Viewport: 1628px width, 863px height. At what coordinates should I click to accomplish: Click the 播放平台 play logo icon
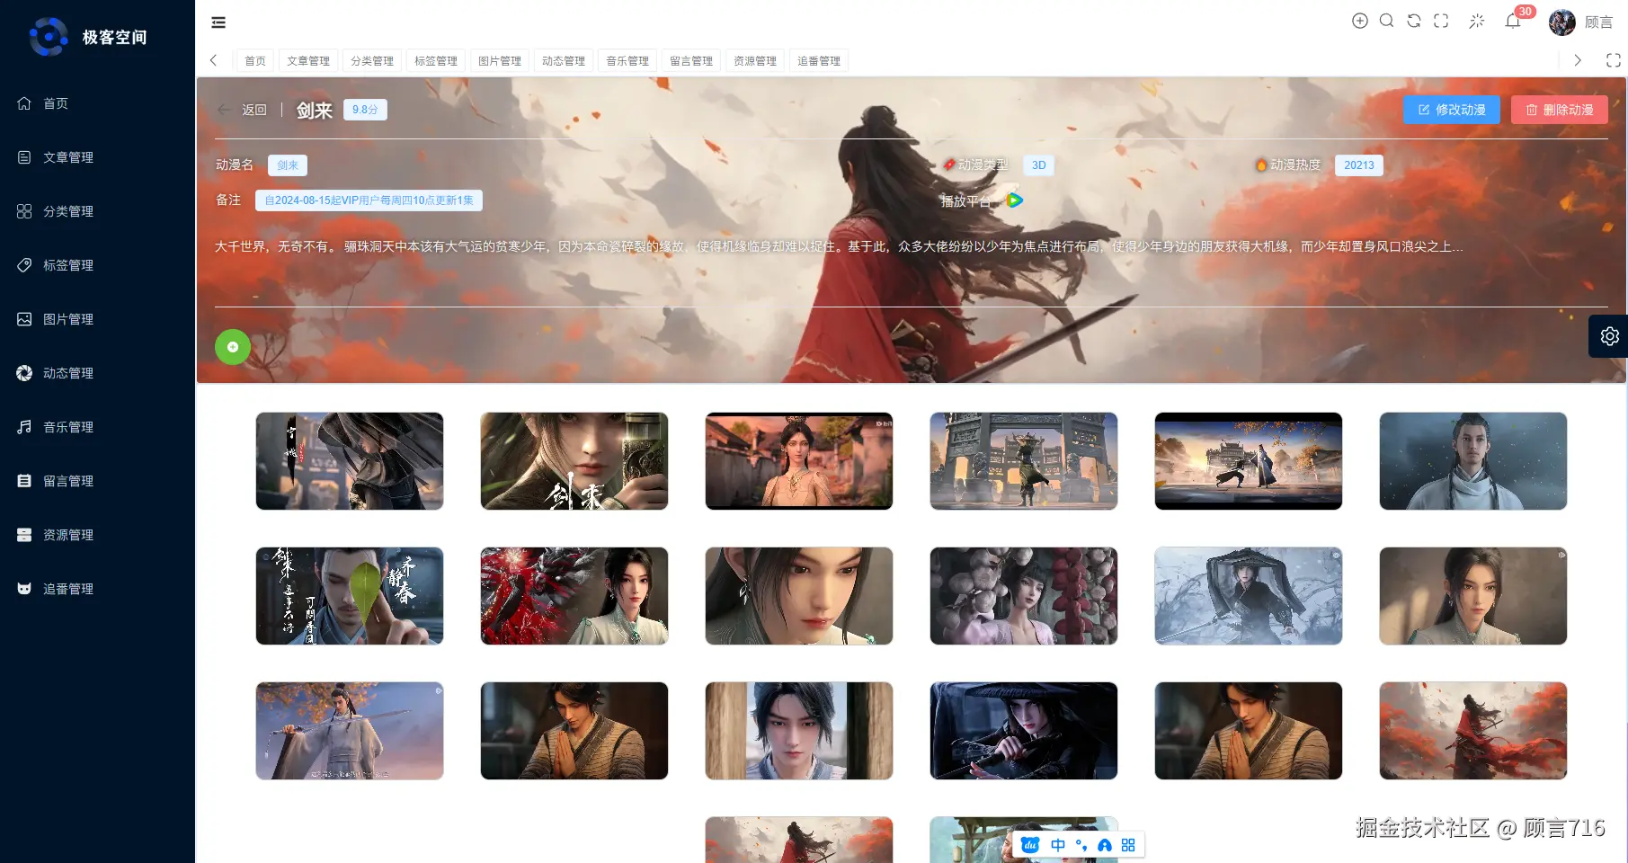pos(1015,200)
